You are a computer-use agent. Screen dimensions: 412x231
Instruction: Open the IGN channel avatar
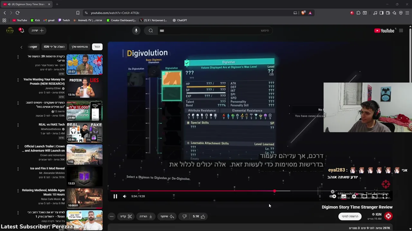coord(388,216)
